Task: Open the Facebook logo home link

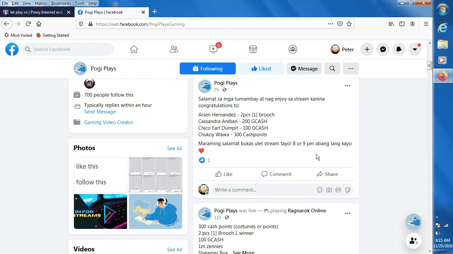Action: [12, 49]
